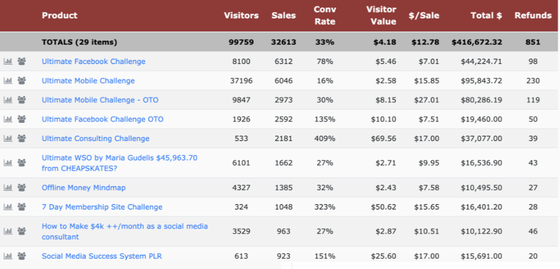Select per-sale value $27.01
This screenshot has height=269, width=560.
click(427, 100)
